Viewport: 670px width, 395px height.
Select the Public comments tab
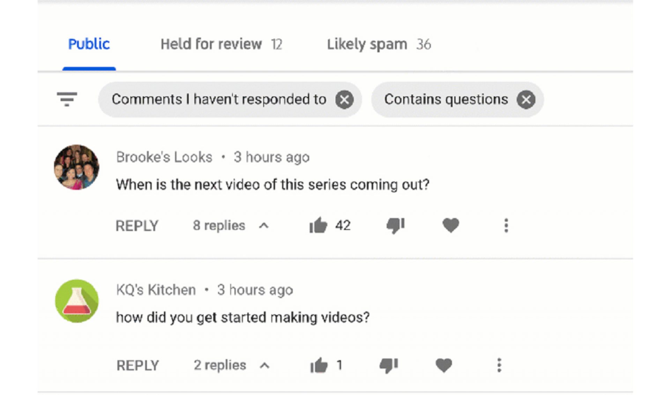89,44
